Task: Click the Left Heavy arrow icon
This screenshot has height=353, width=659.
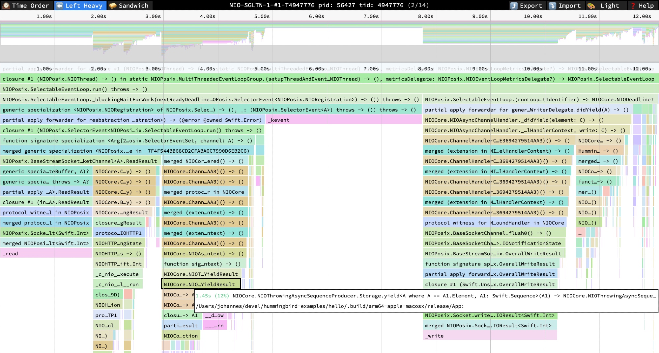Action: pos(59,6)
